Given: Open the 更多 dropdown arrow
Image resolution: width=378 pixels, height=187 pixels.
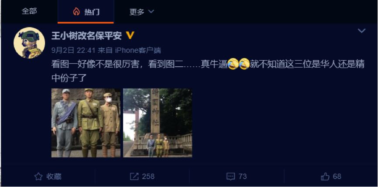Looking at the screenshot, I should [x=151, y=11].
